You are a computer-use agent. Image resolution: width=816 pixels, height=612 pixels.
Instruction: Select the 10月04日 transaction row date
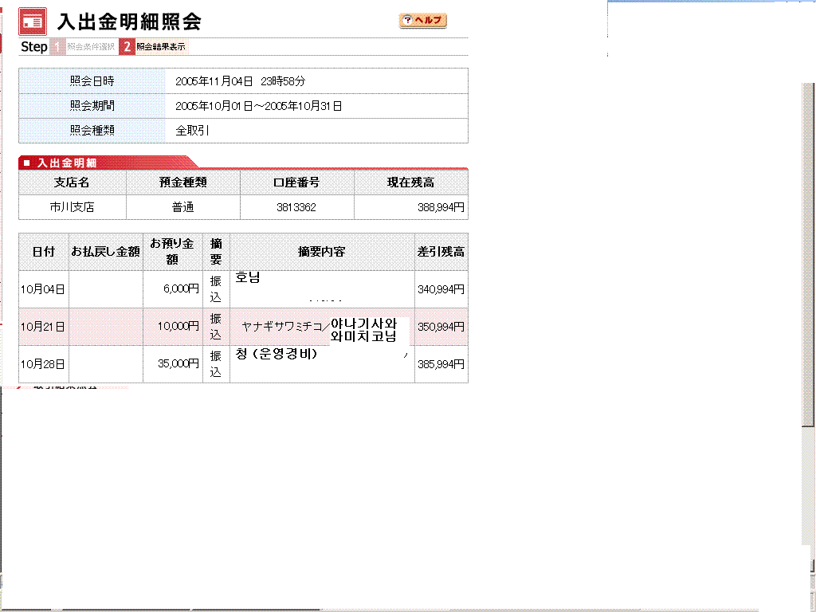point(43,289)
